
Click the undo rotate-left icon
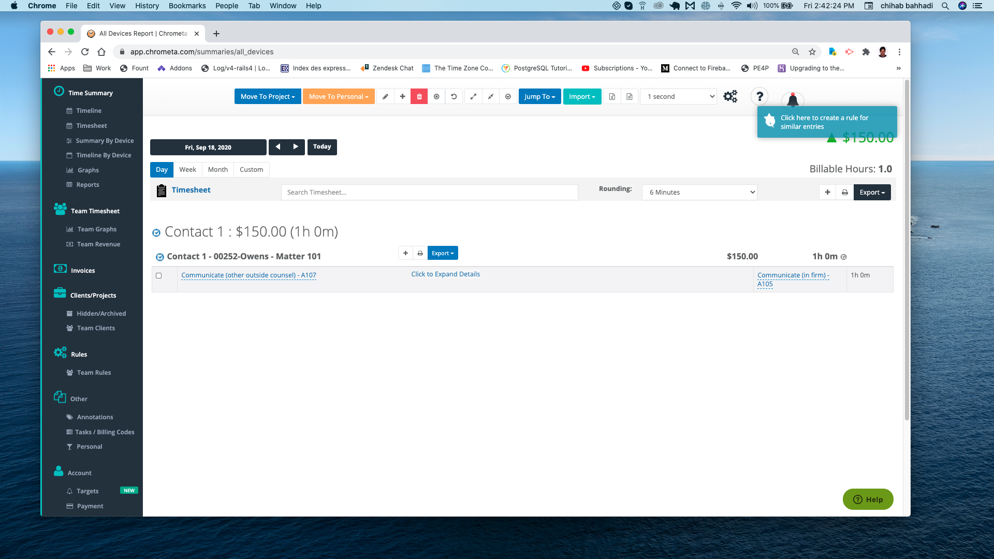click(454, 96)
